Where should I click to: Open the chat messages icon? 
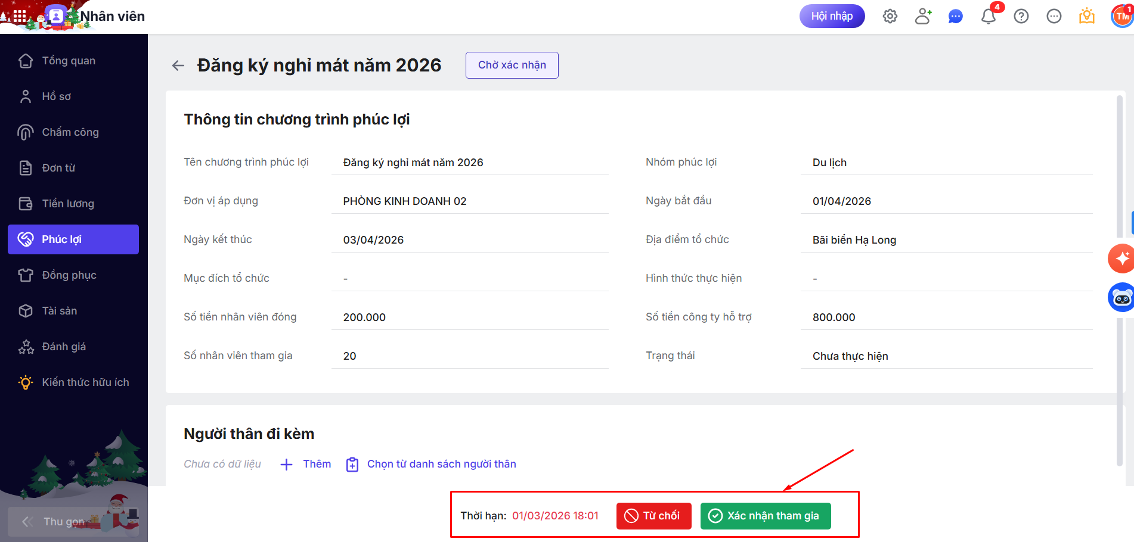(955, 16)
